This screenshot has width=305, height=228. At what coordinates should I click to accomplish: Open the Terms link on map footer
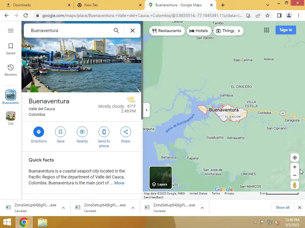tap(216, 194)
